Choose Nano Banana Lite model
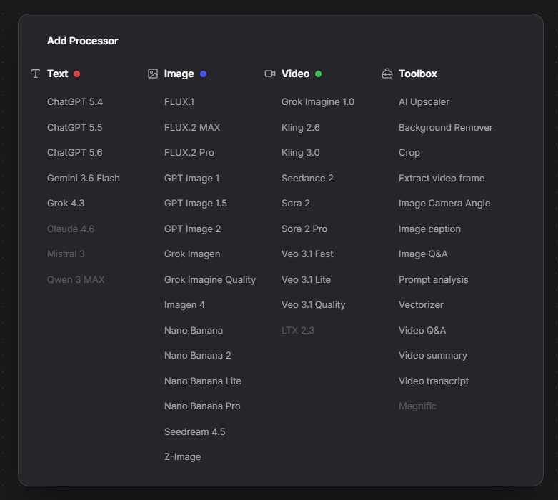 click(x=203, y=381)
